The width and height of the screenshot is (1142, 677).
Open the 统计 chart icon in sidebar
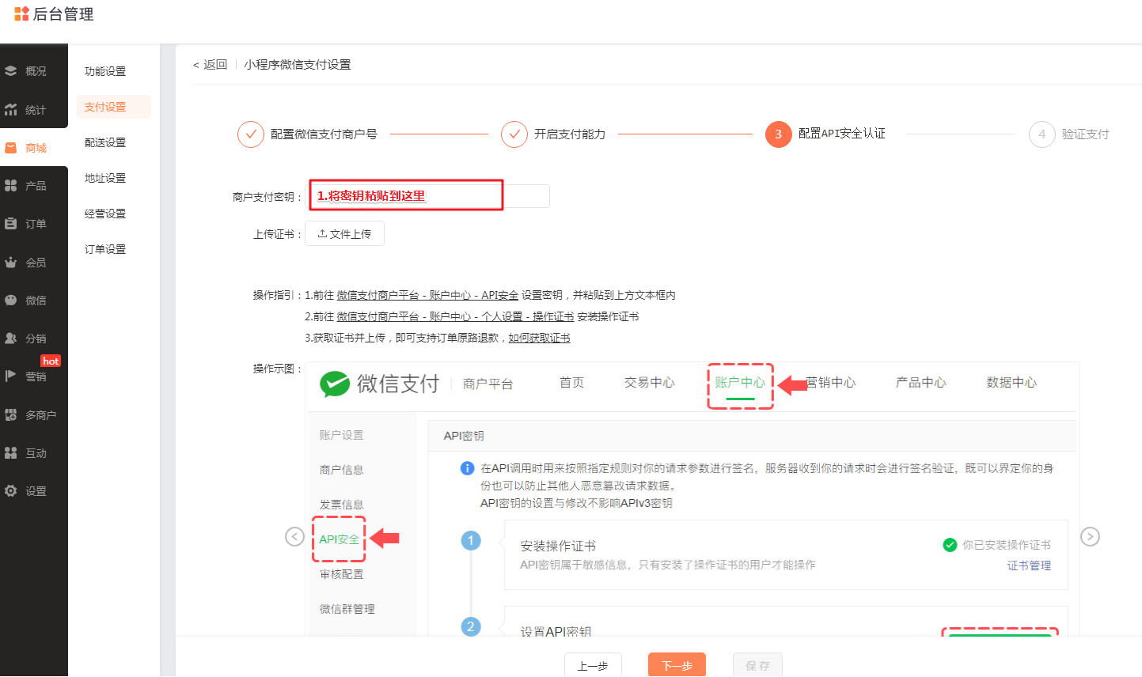11,109
